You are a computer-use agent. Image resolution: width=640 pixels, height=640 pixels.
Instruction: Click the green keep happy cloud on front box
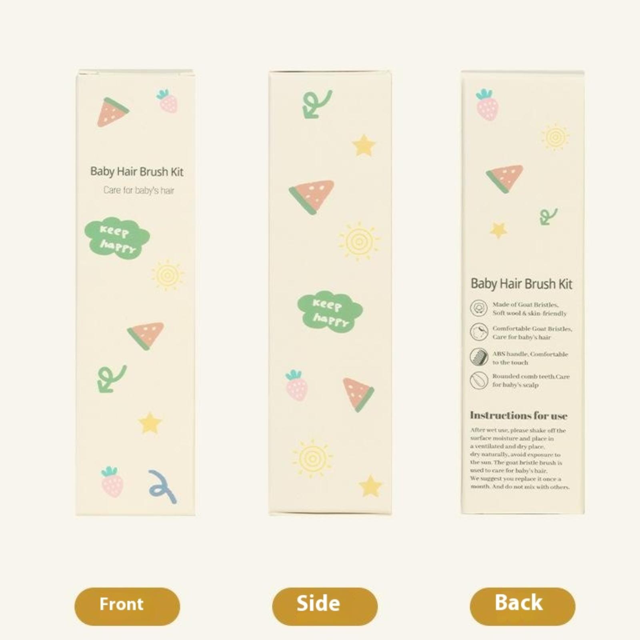coord(117,238)
